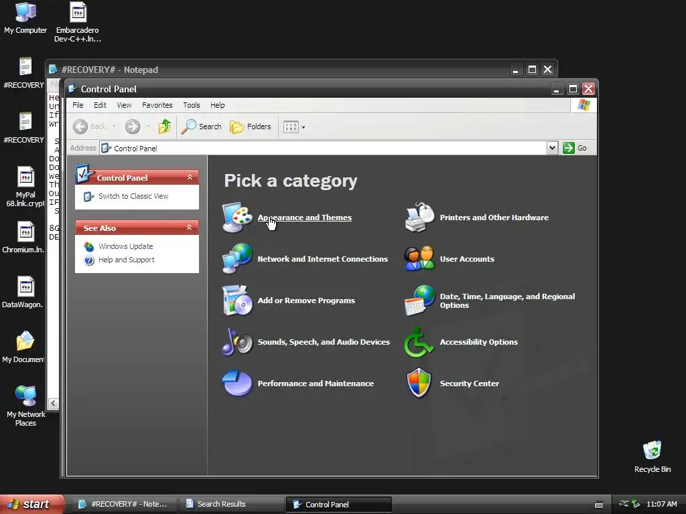Viewport: 686px width, 514px height.
Task: Click the Help and Support link
Action: [x=127, y=260]
